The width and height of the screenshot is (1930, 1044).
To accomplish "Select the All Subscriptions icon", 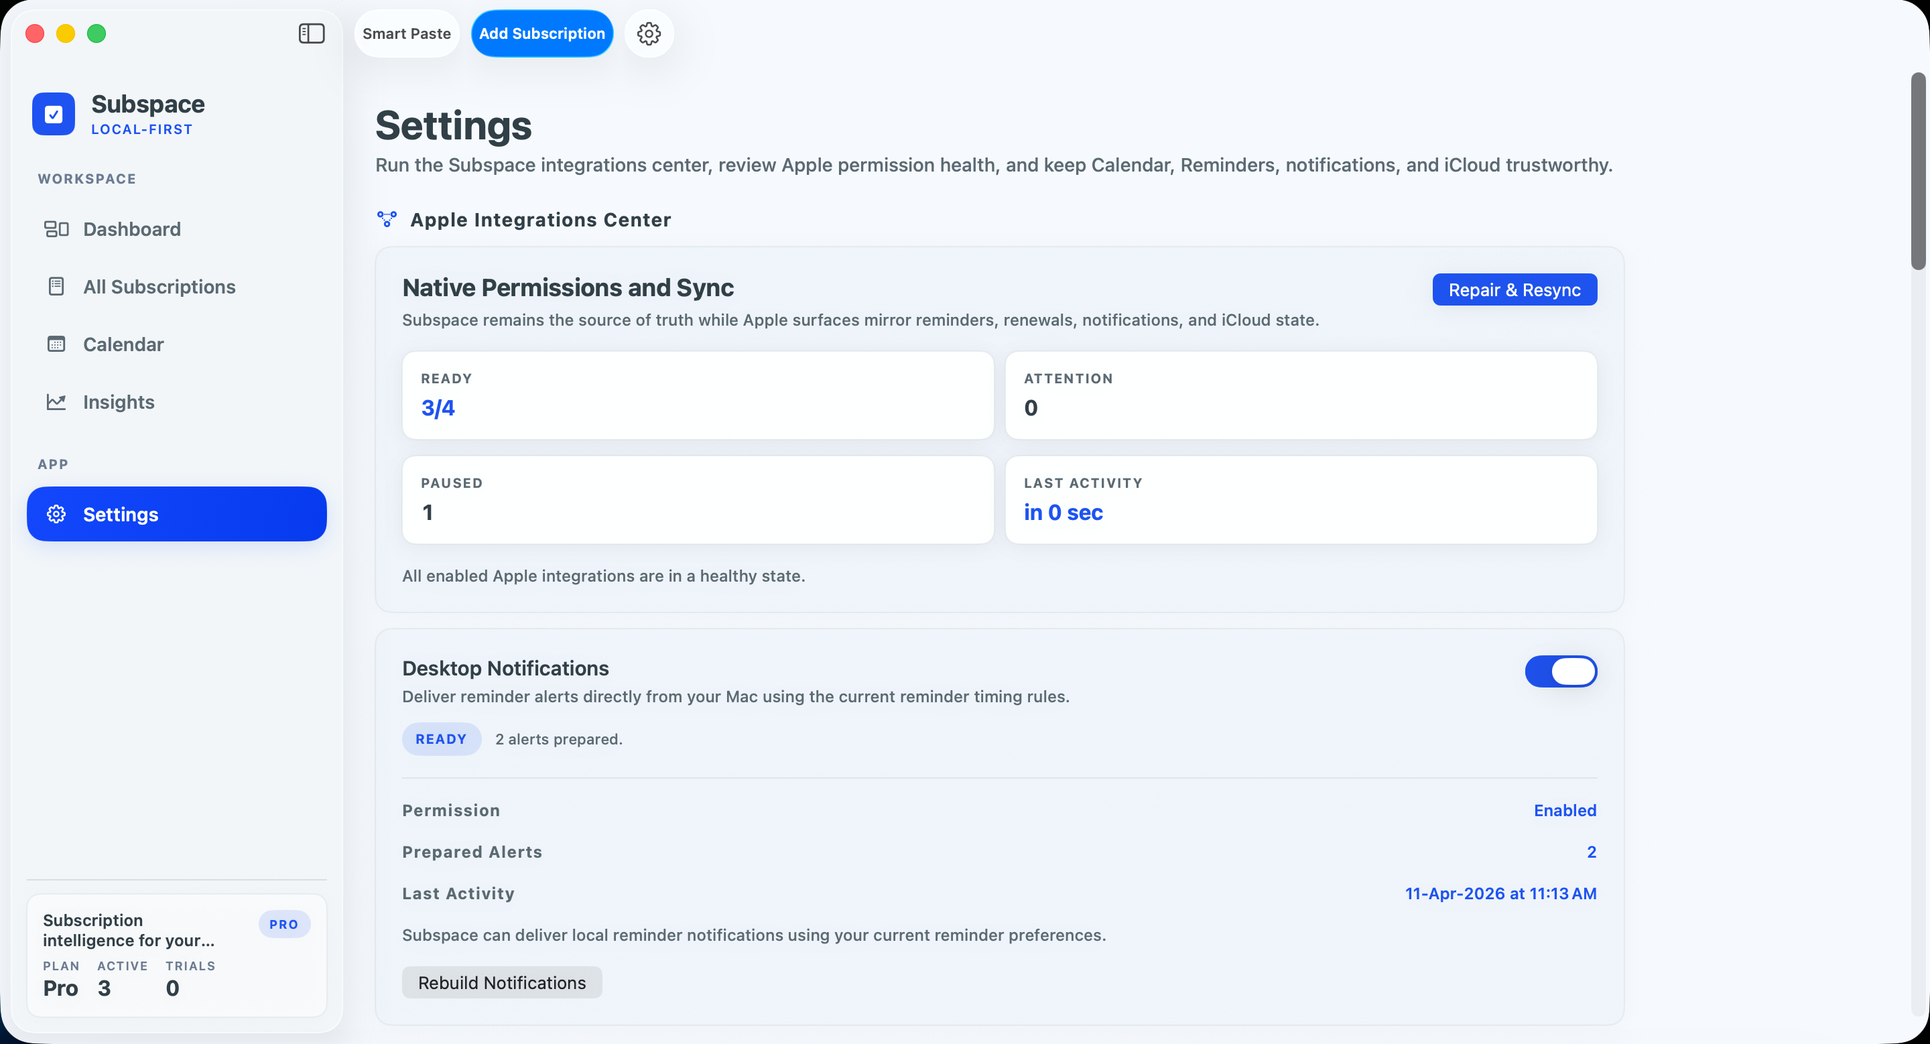I will click(58, 286).
